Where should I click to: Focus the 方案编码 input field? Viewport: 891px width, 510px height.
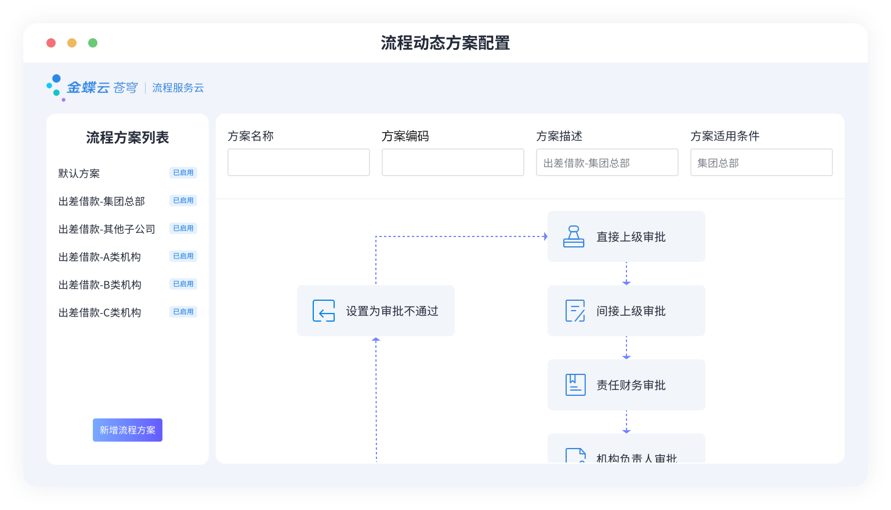(453, 162)
